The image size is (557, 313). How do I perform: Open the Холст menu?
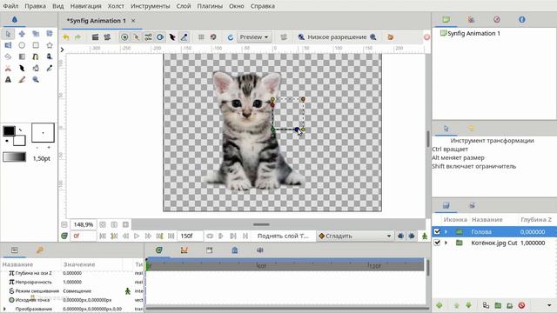(116, 6)
